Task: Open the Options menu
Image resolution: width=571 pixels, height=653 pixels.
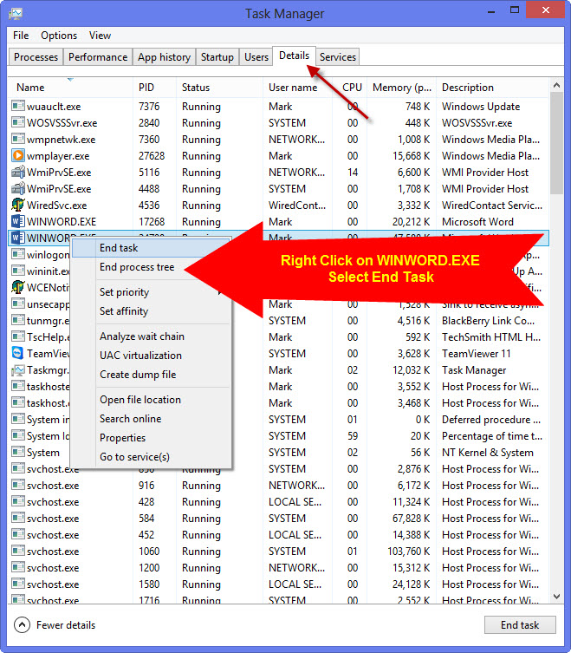Action: pyautogui.click(x=59, y=36)
